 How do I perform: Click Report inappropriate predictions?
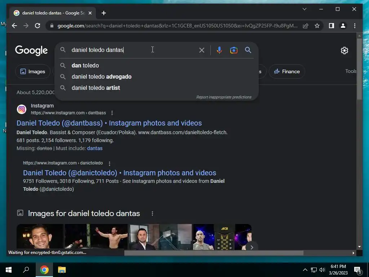coord(224,97)
